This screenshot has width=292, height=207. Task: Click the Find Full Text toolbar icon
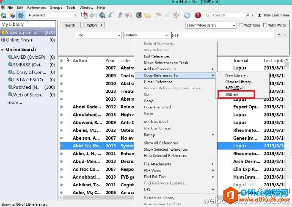[128, 15]
